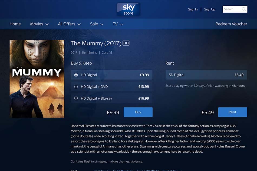The width and height of the screenshot is (257, 171).
Task: Click the HD badge next to title
Action: 126,43
